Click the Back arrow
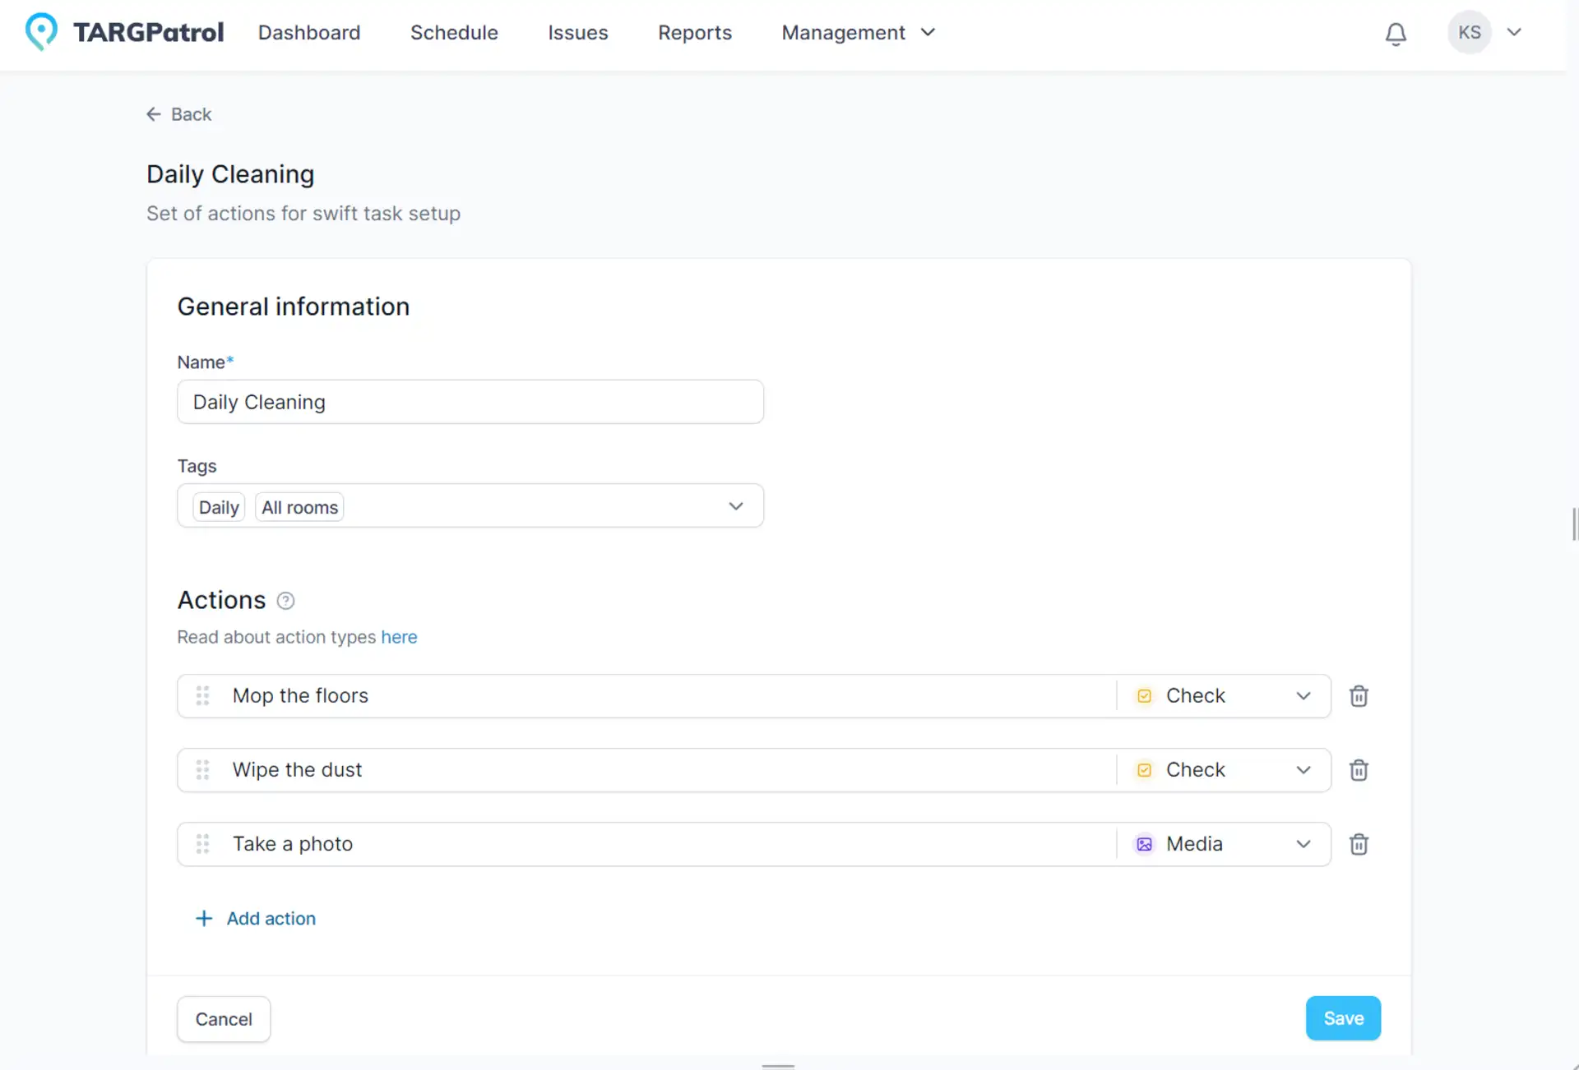 153,113
